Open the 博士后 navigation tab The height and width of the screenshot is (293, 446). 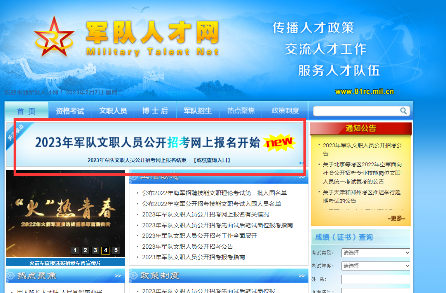(x=155, y=111)
